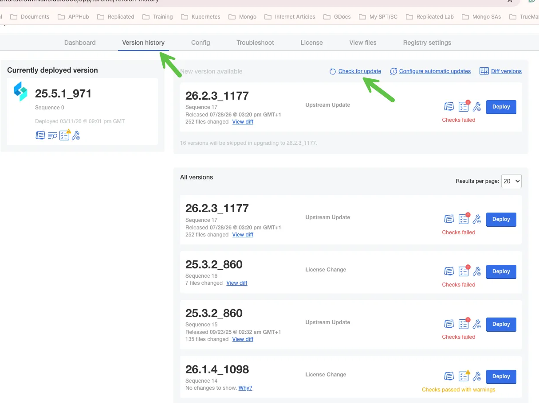Deploy version 25.3.2_860 Sequence 16
The height and width of the screenshot is (403, 539).
click(x=501, y=271)
